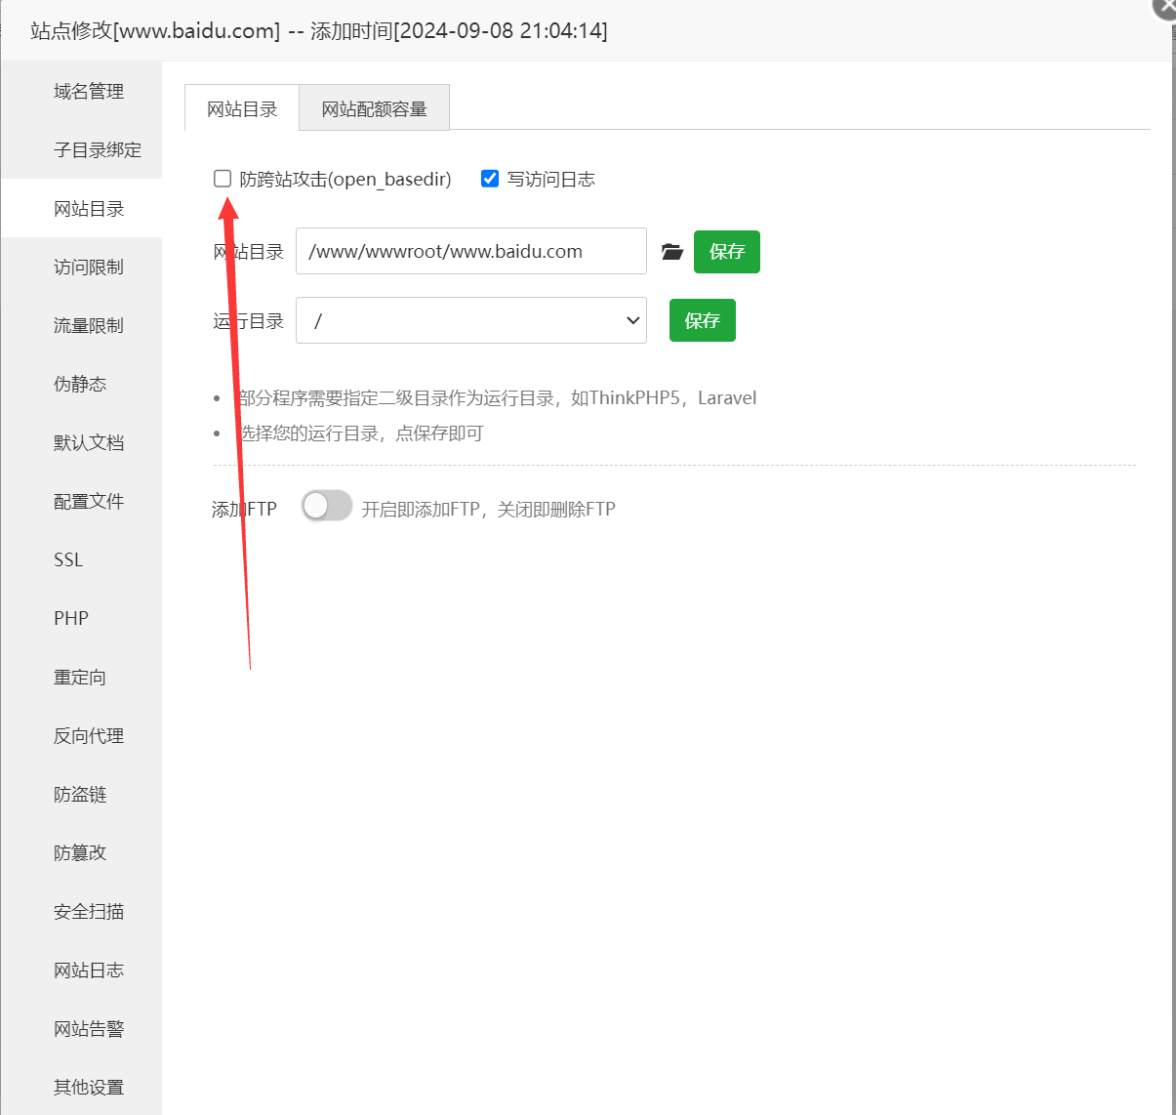
Task: Open the folder browser for 网站目录
Action: pyautogui.click(x=671, y=251)
